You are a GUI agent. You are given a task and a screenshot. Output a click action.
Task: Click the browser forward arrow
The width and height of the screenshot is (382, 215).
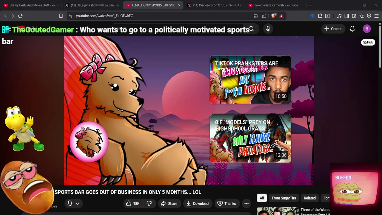coord(13,16)
